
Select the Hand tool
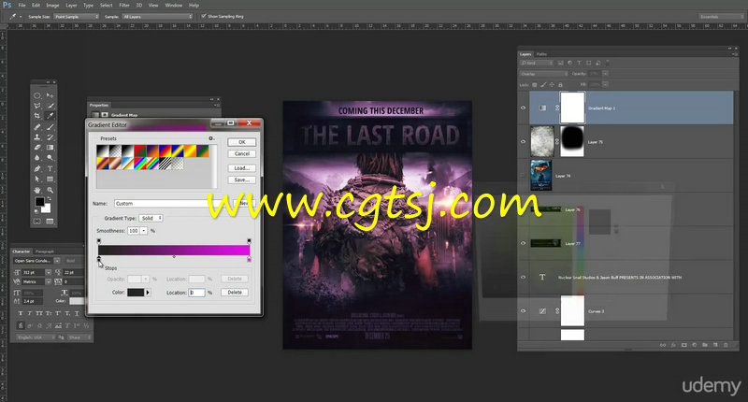(37, 190)
